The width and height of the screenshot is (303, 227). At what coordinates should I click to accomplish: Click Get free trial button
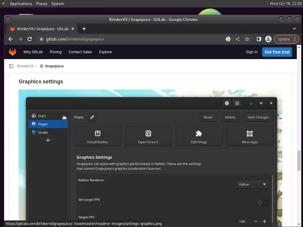coord(277,52)
